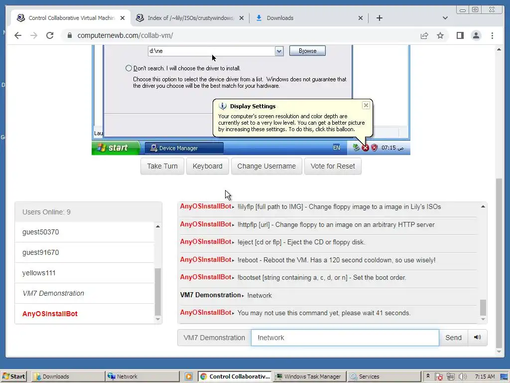Click the Browse button in the VM wizard
This screenshot has width=510, height=383.
pyautogui.click(x=307, y=51)
